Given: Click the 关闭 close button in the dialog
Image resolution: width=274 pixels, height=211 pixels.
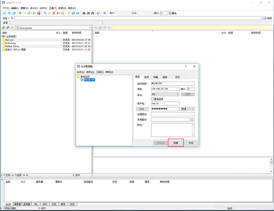Looking at the screenshot, I should tap(191, 143).
